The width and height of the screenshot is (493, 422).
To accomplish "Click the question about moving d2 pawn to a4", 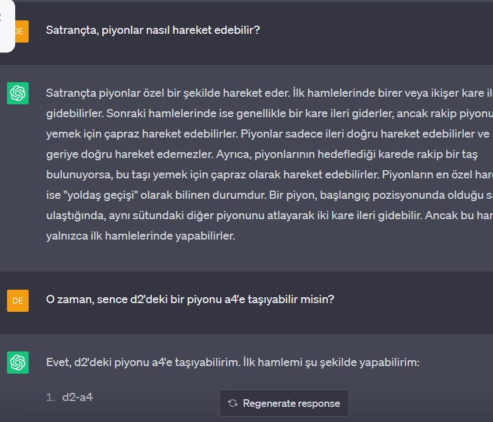I will 190,300.
